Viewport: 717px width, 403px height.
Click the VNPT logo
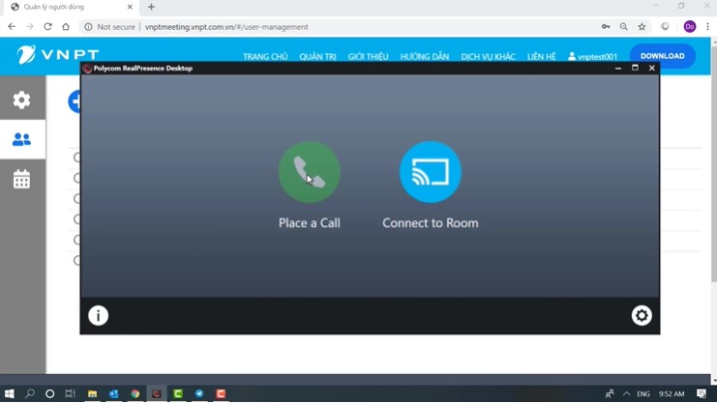click(x=58, y=56)
